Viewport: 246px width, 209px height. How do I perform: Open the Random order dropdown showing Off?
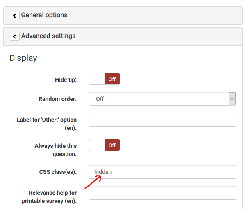coord(158,99)
